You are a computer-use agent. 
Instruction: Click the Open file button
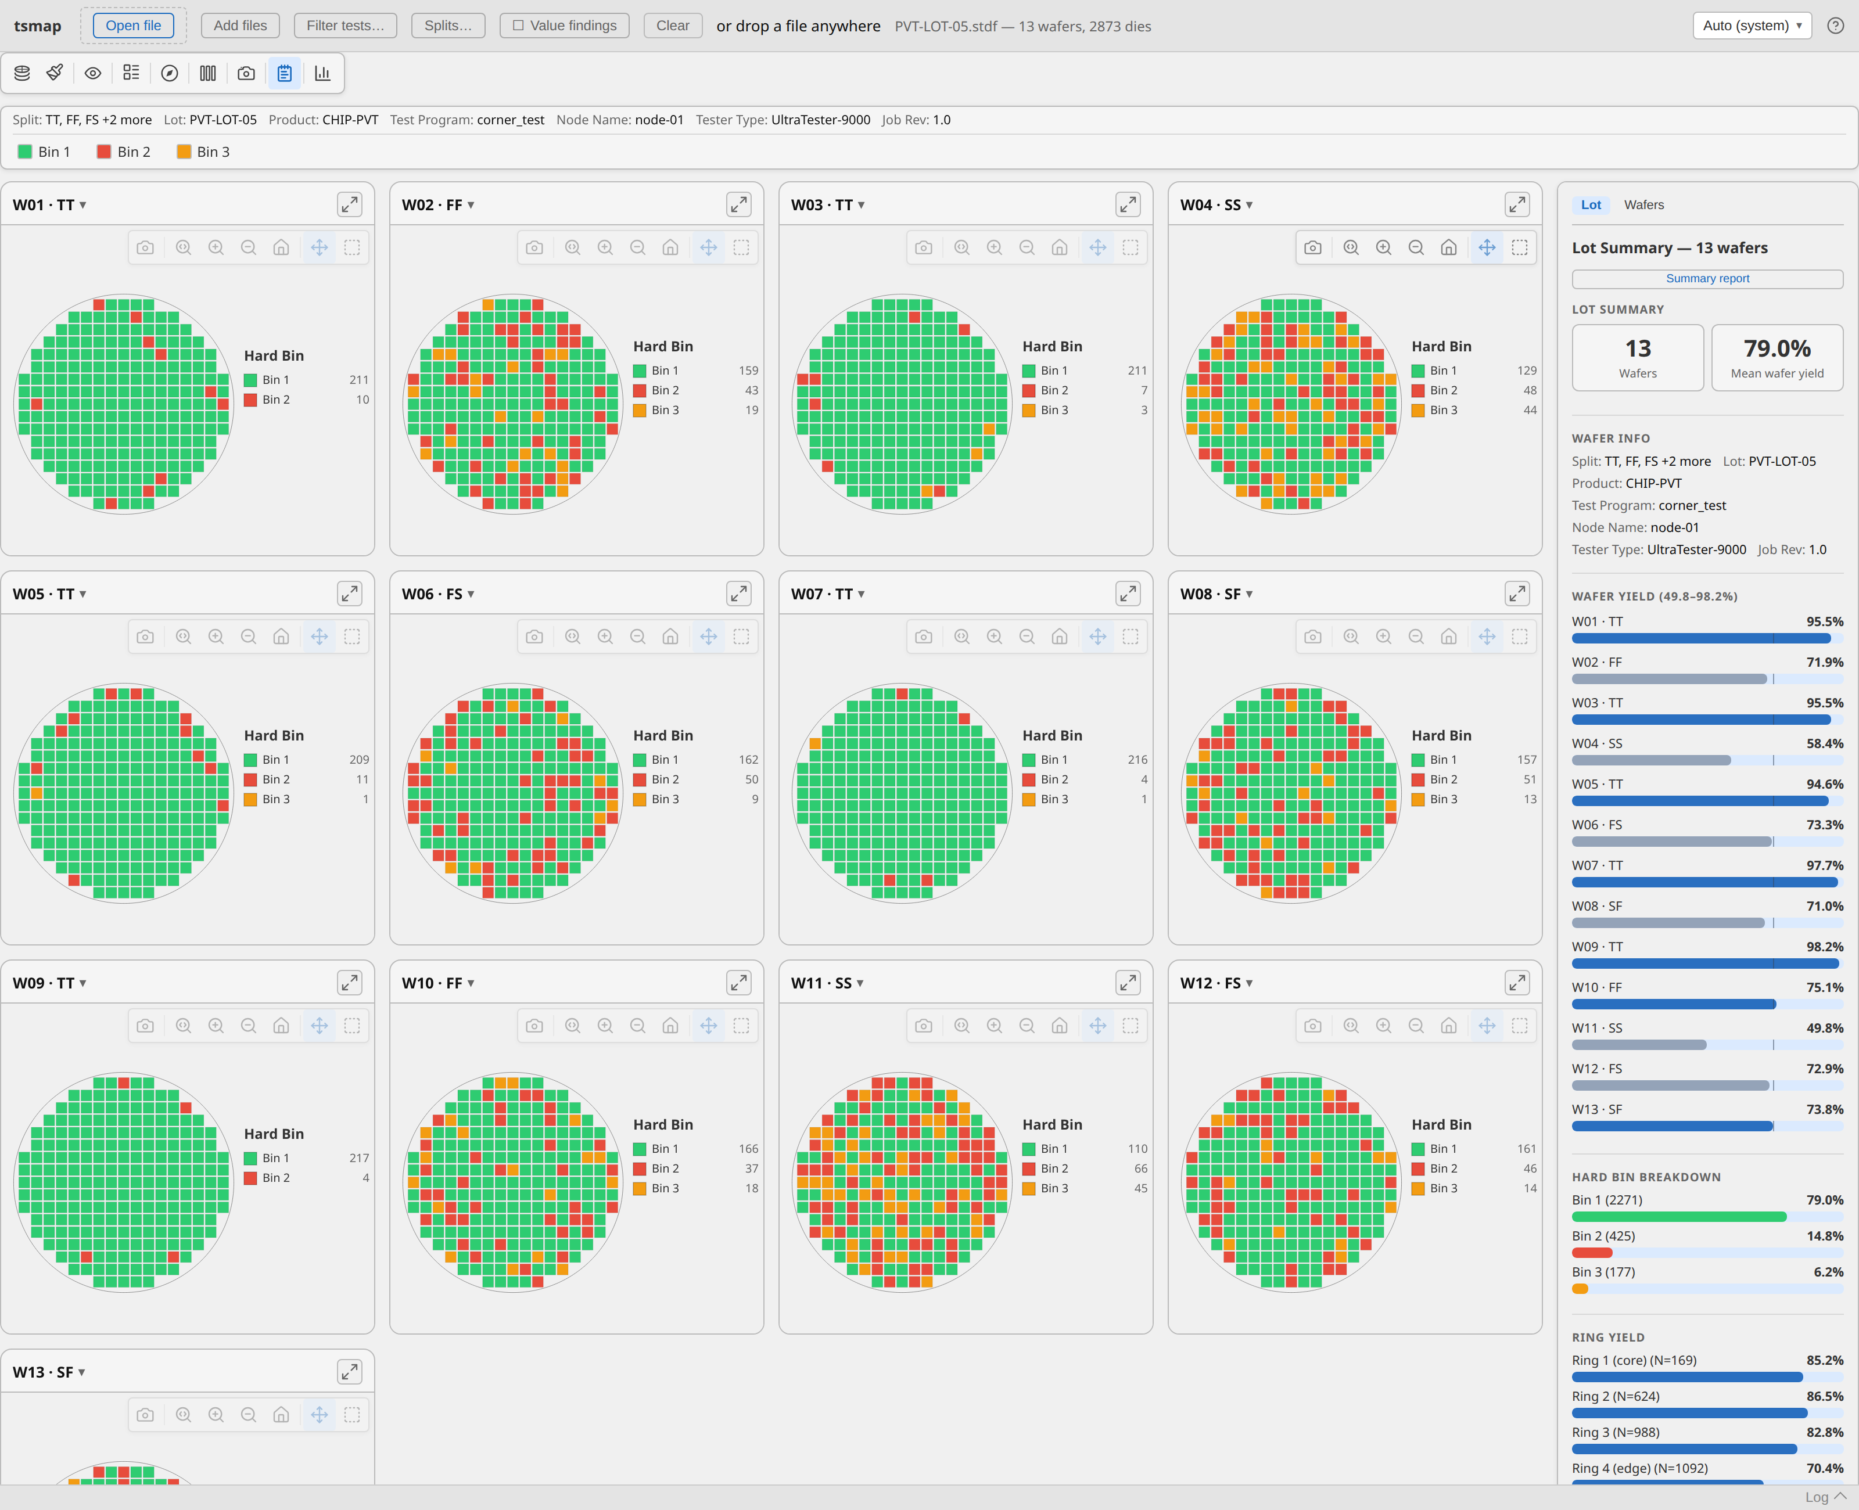point(133,25)
